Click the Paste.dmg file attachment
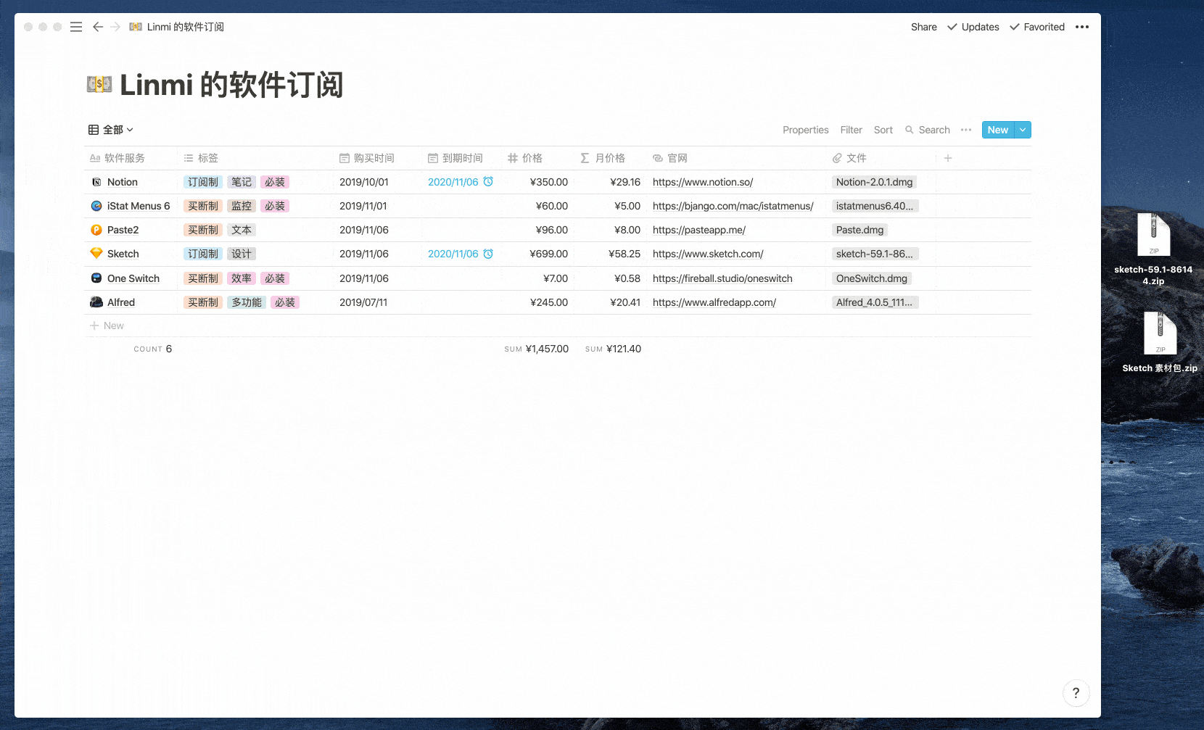 859,230
